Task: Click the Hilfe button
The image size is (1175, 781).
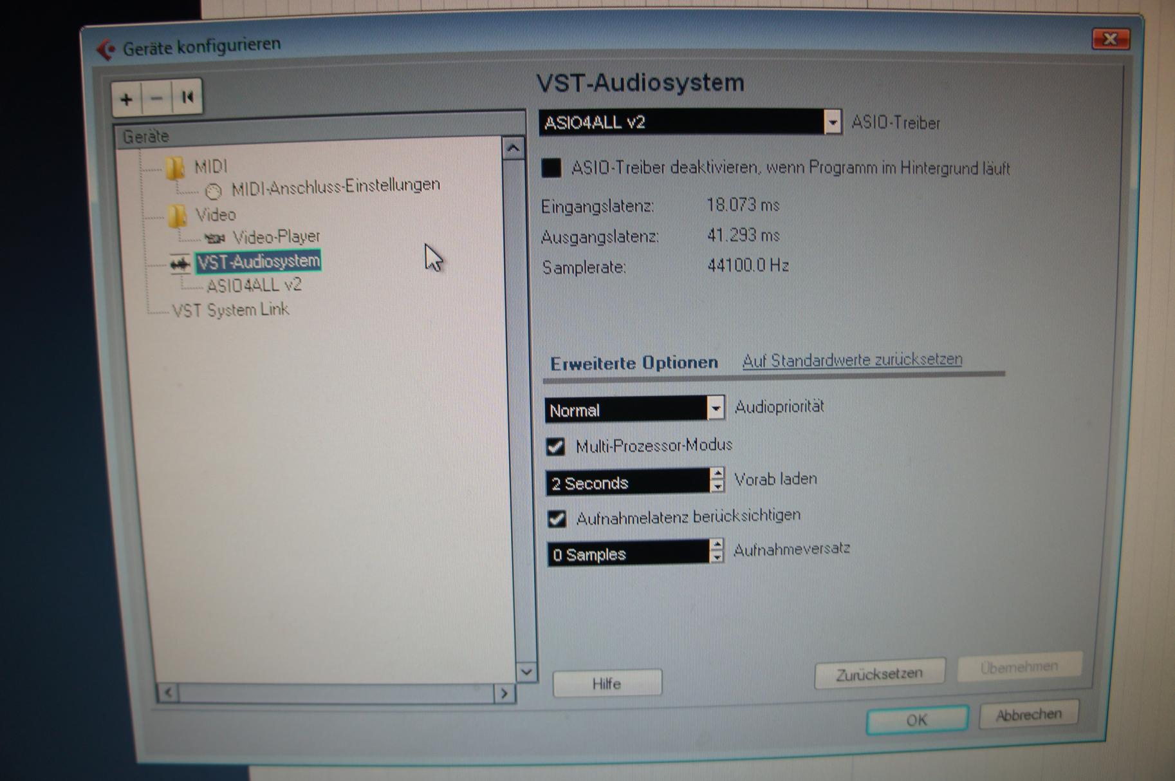Action: (x=607, y=683)
